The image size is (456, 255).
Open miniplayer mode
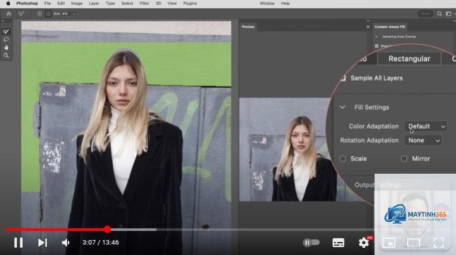(389, 243)
